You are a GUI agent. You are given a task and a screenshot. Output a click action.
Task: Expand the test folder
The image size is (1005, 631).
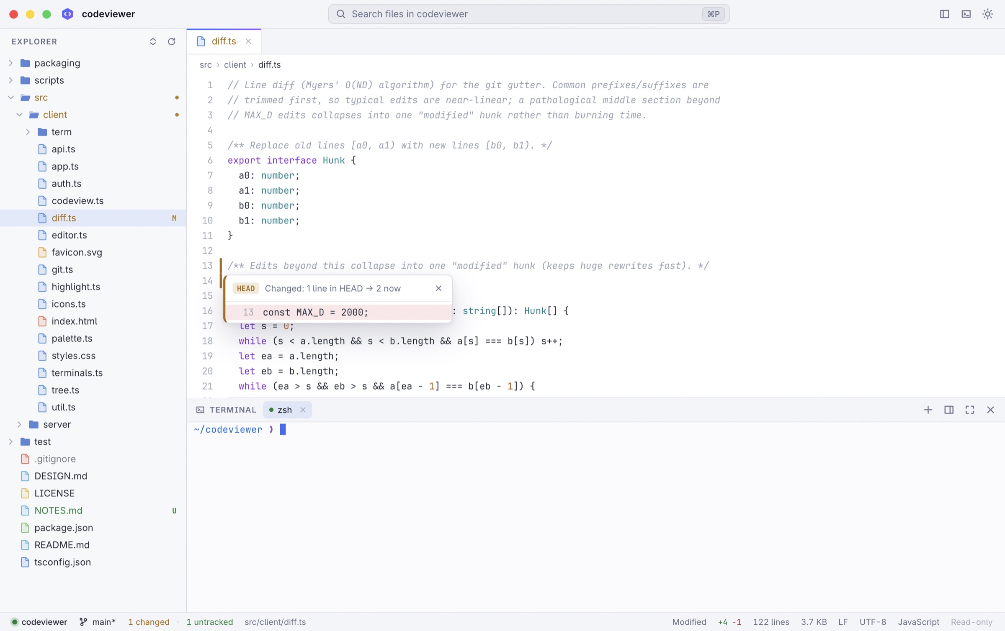click(x=11, y=441)
